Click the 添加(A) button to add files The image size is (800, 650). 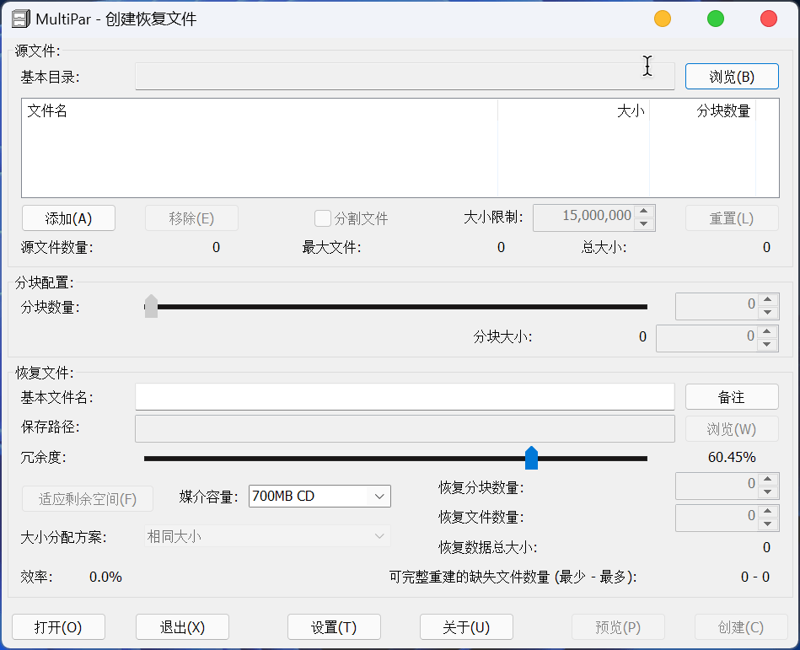(68, 218)
